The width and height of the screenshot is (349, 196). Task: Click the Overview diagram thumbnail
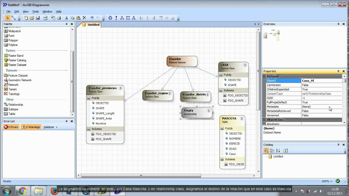click(272, 35)
